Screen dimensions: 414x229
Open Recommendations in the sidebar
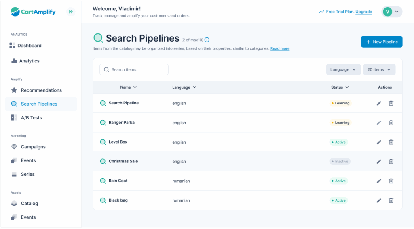tap(41, 90)
